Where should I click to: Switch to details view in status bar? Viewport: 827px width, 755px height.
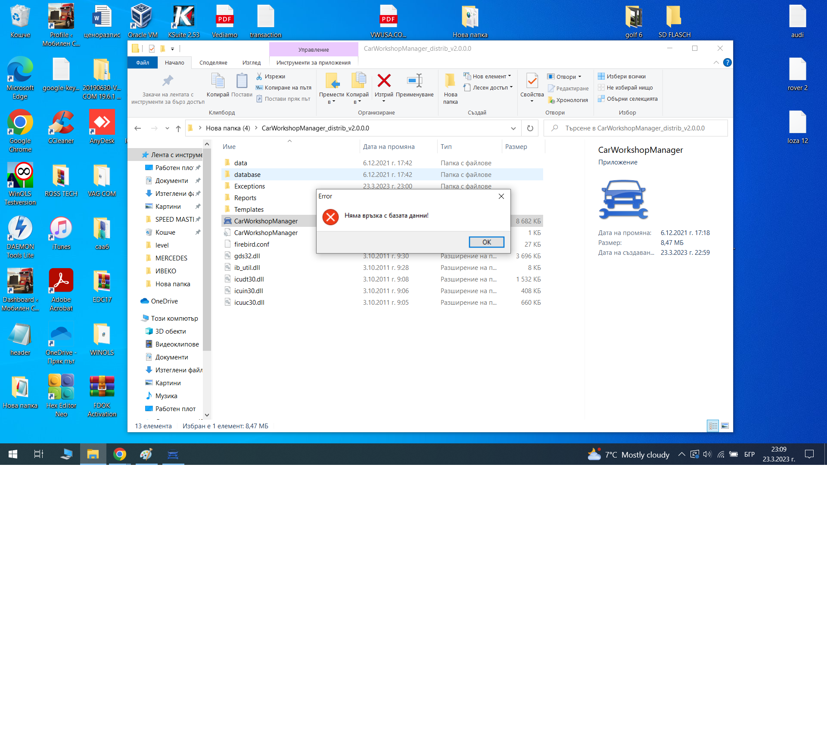coord(713,426)
